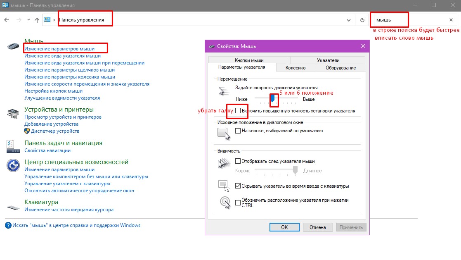Switch to Кнопки мыши tab
This screenshot has height=260, width=461.
point(249,60)
